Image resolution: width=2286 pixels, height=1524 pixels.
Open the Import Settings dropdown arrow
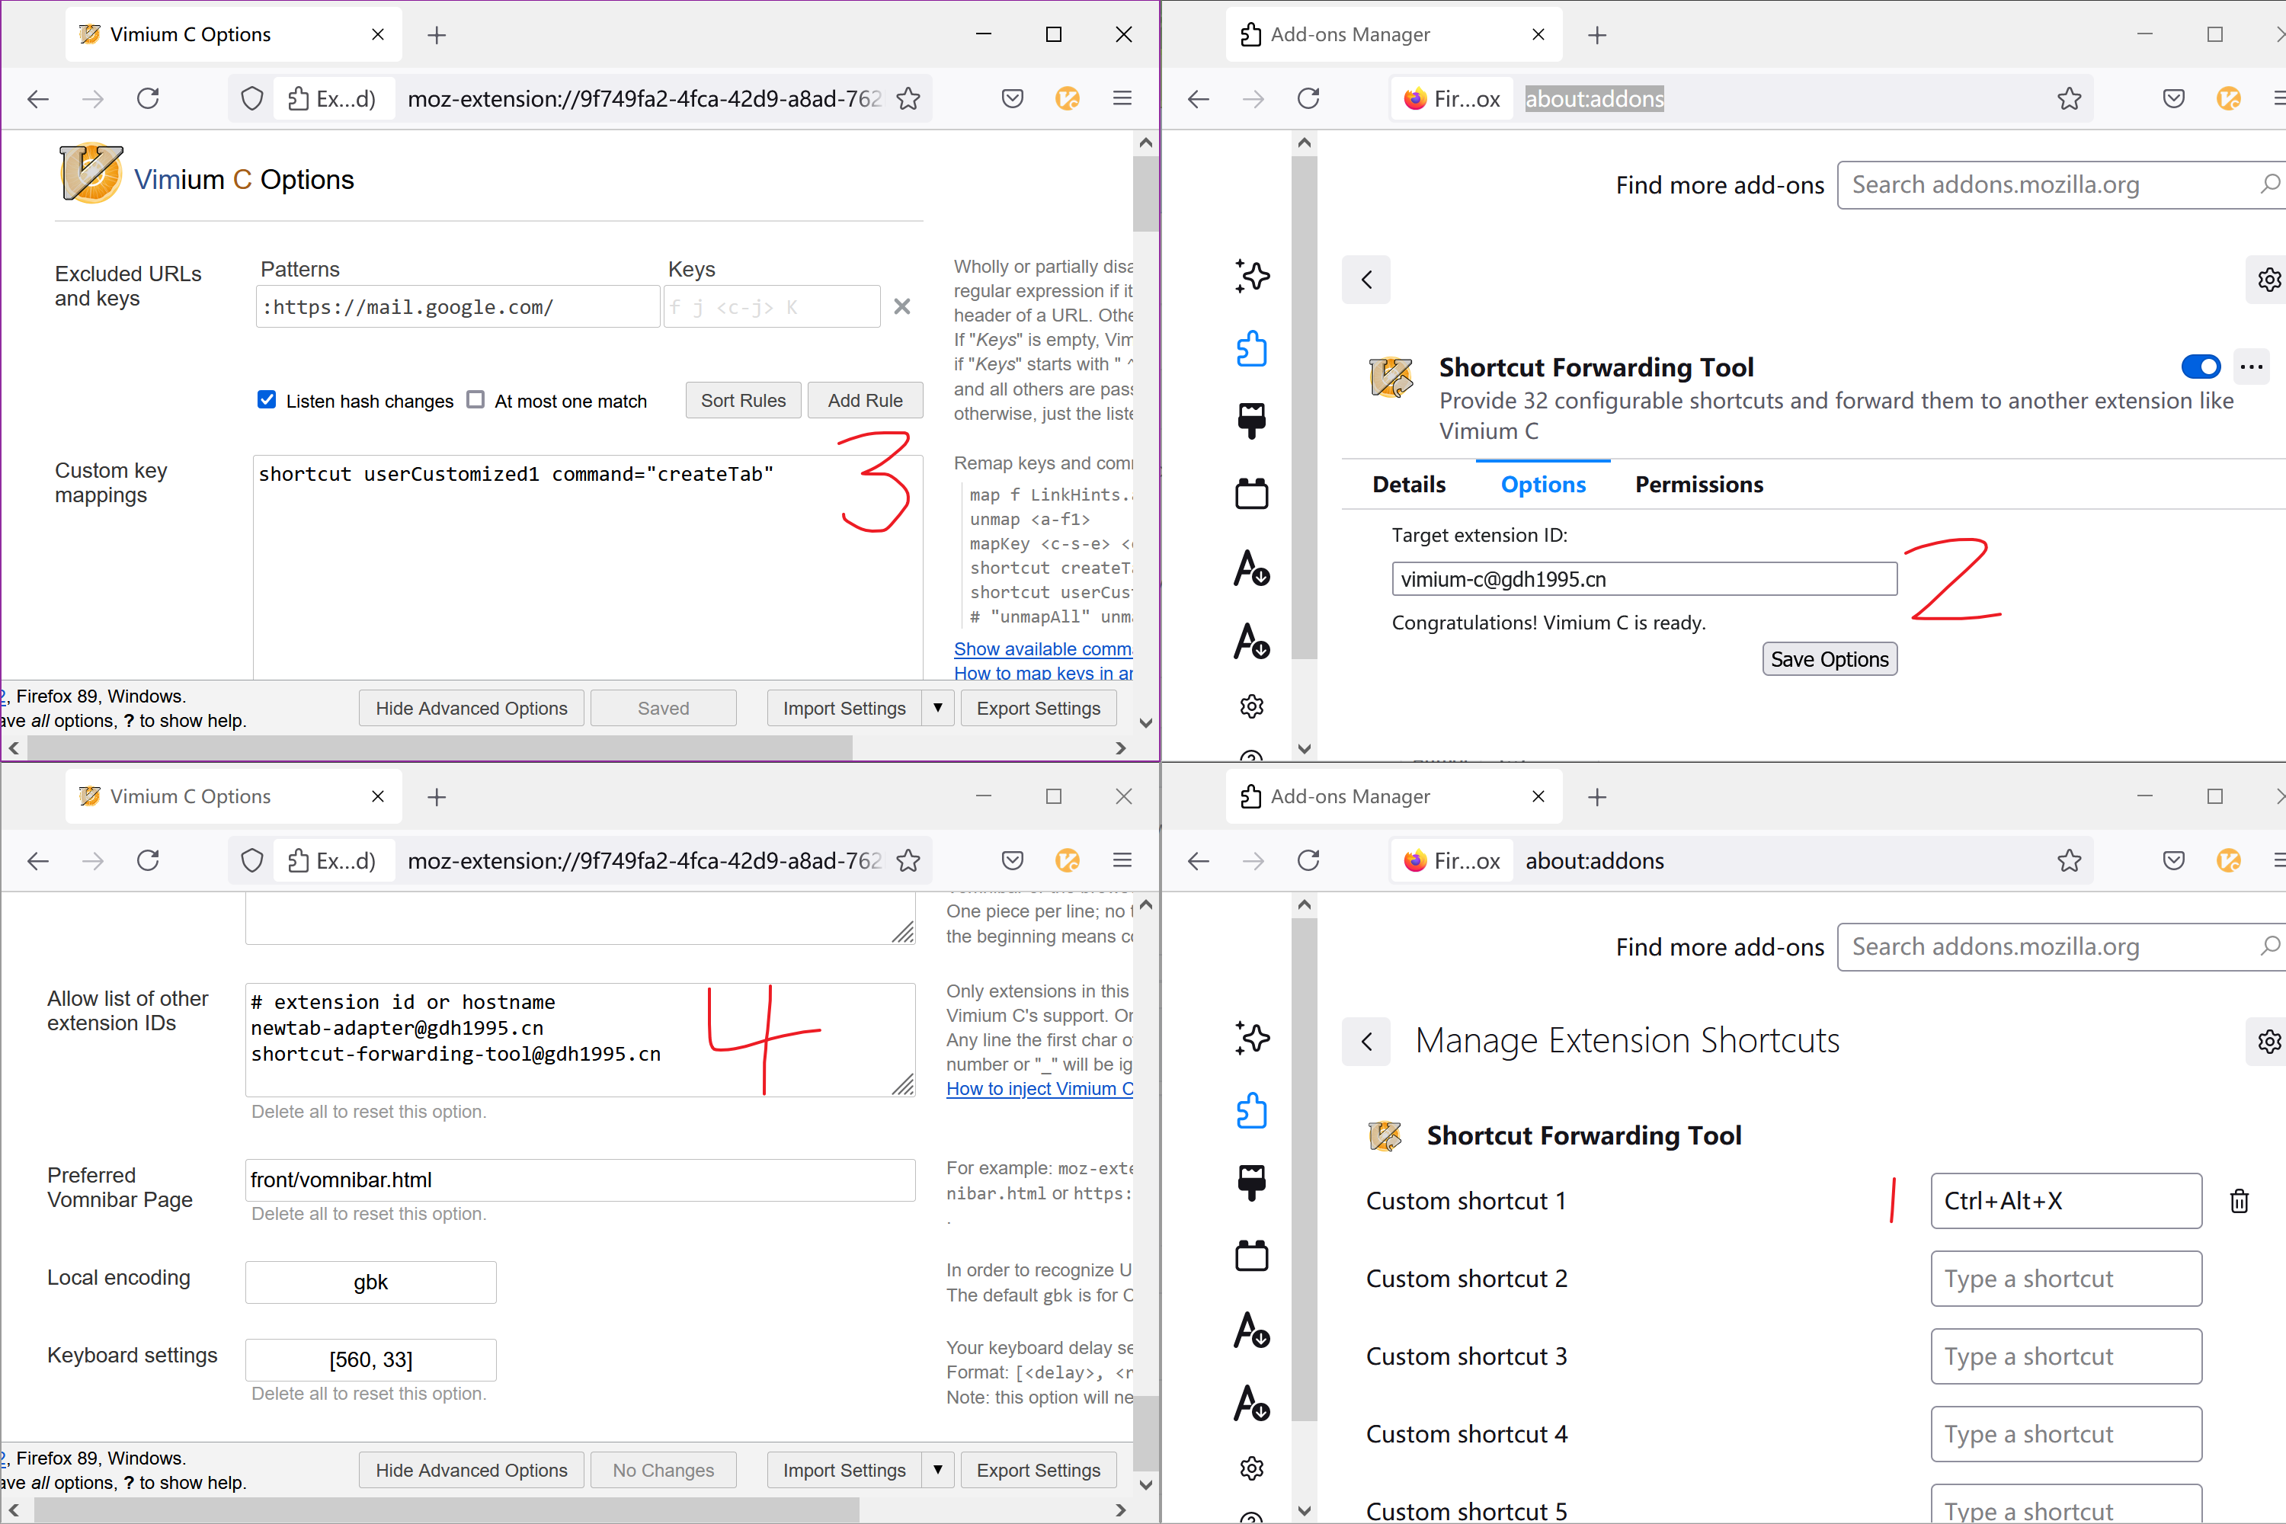point(937,708)
